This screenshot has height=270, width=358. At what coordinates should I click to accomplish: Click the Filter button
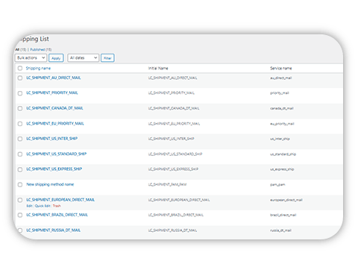[107, 58]
